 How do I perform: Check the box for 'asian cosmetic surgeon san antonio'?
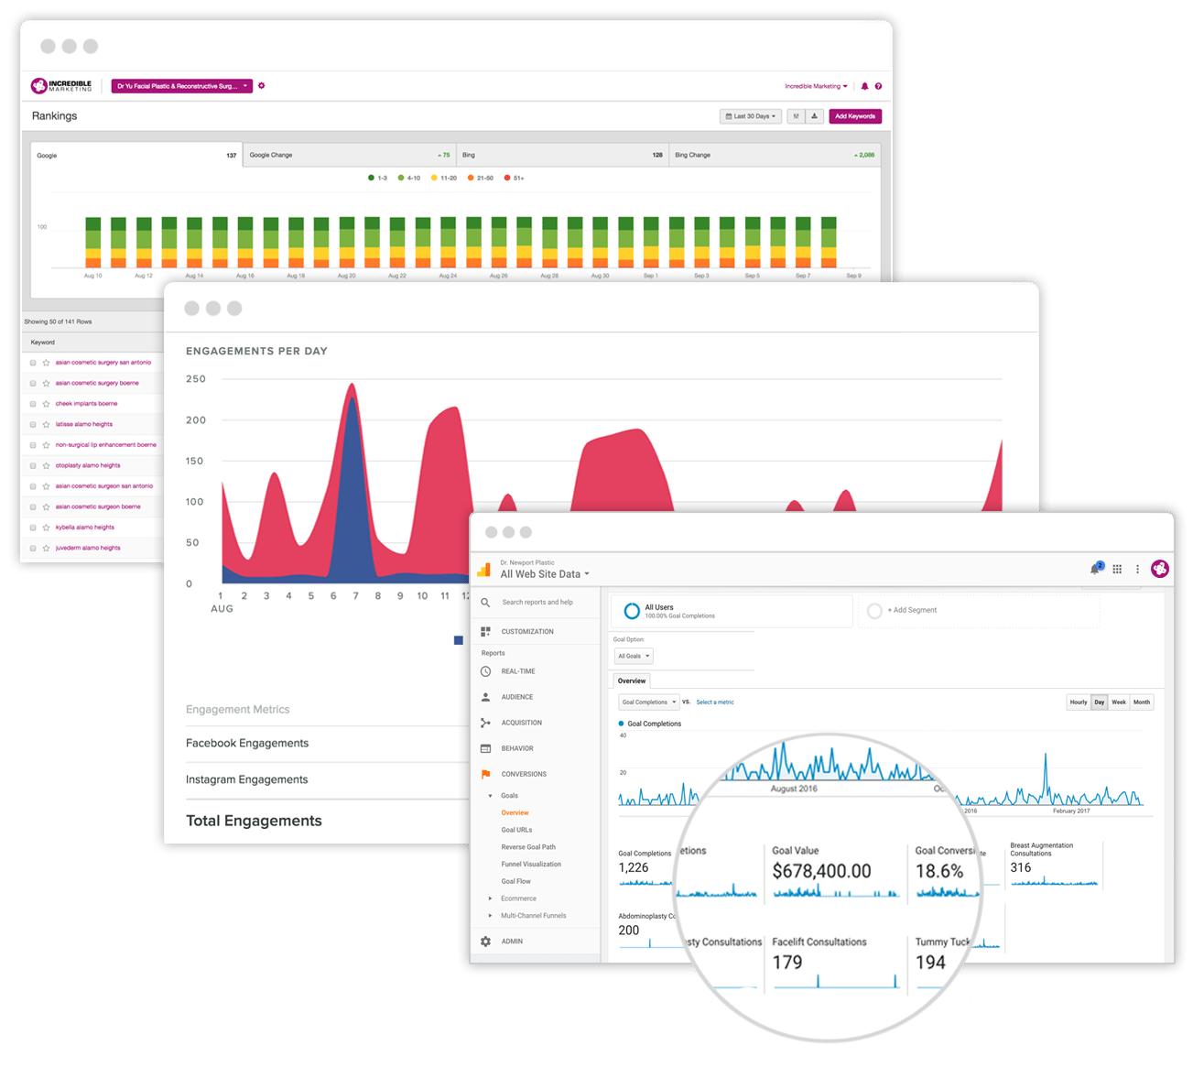(x=33, y=486)
